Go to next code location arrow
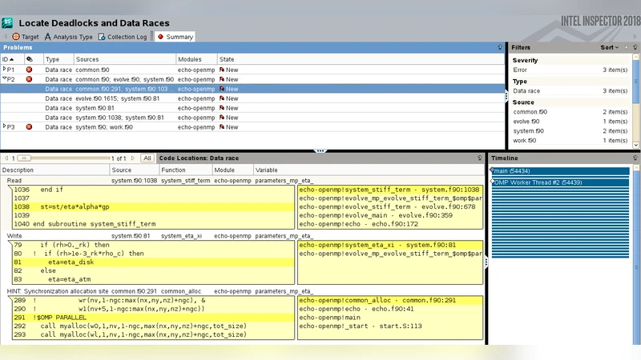 point(133,158)
